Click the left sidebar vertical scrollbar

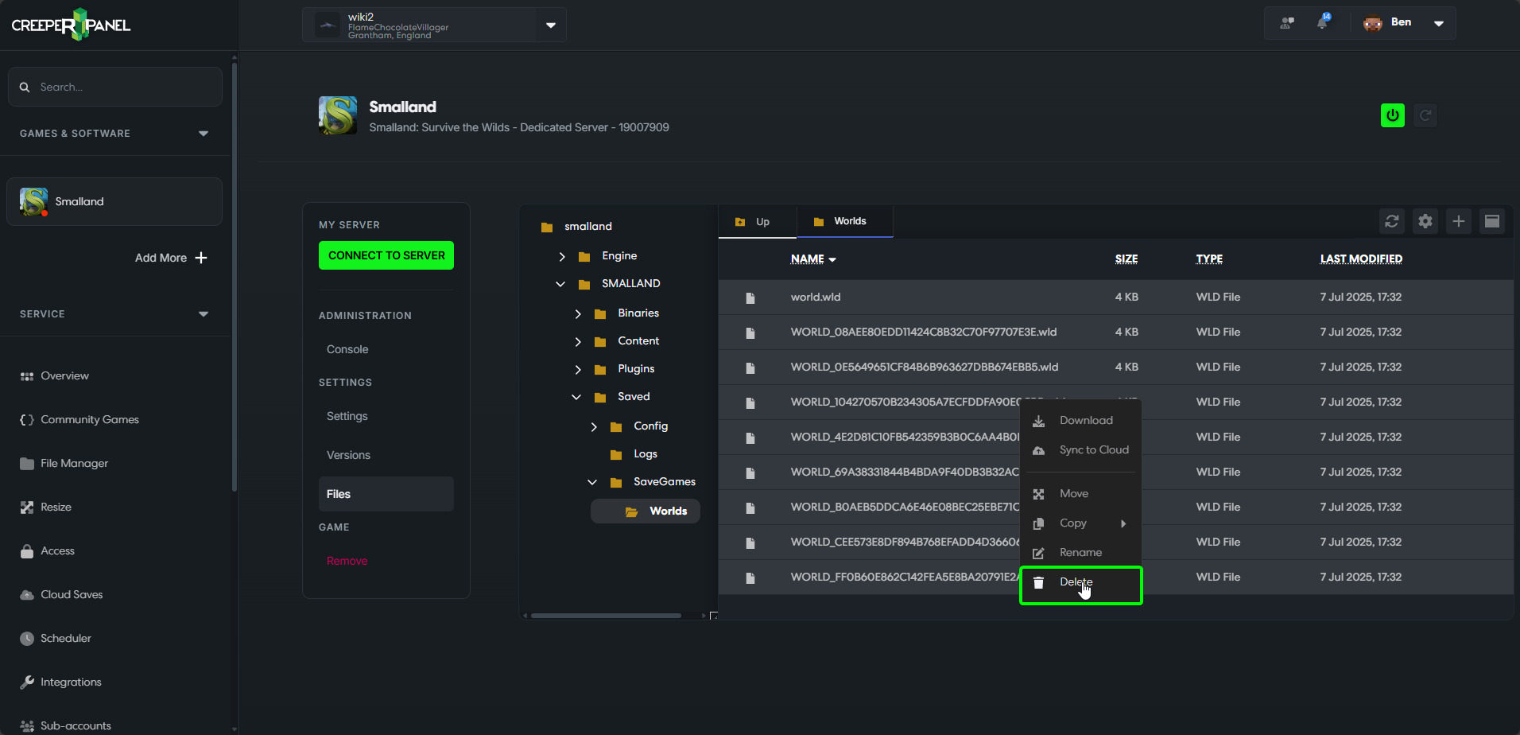234,278
